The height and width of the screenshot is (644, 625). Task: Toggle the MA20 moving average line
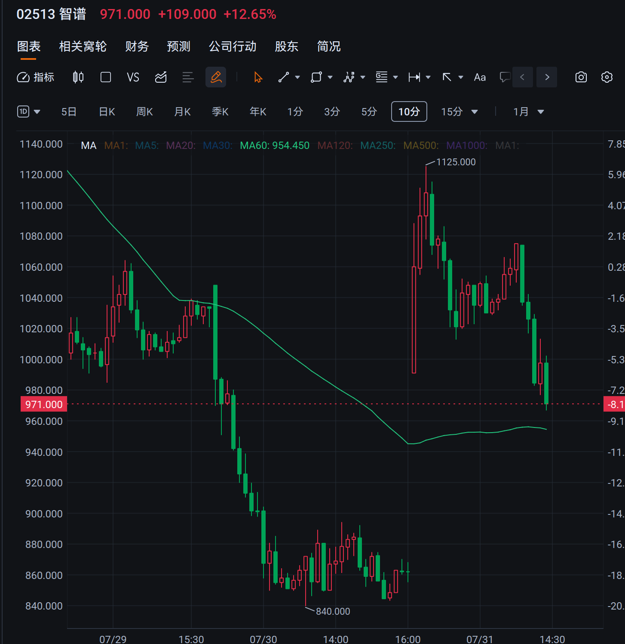(x=181, y=146)
